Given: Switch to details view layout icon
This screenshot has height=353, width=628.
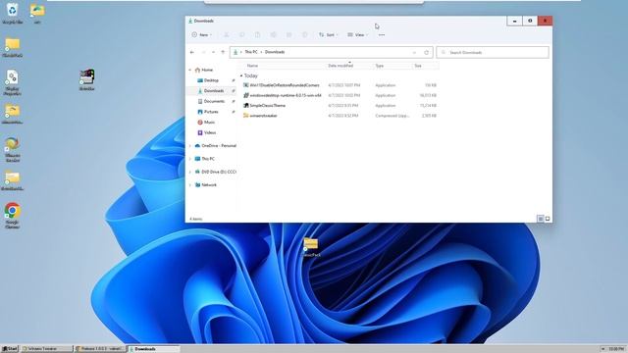Looking at the screenshot, I should pos(541,219).
